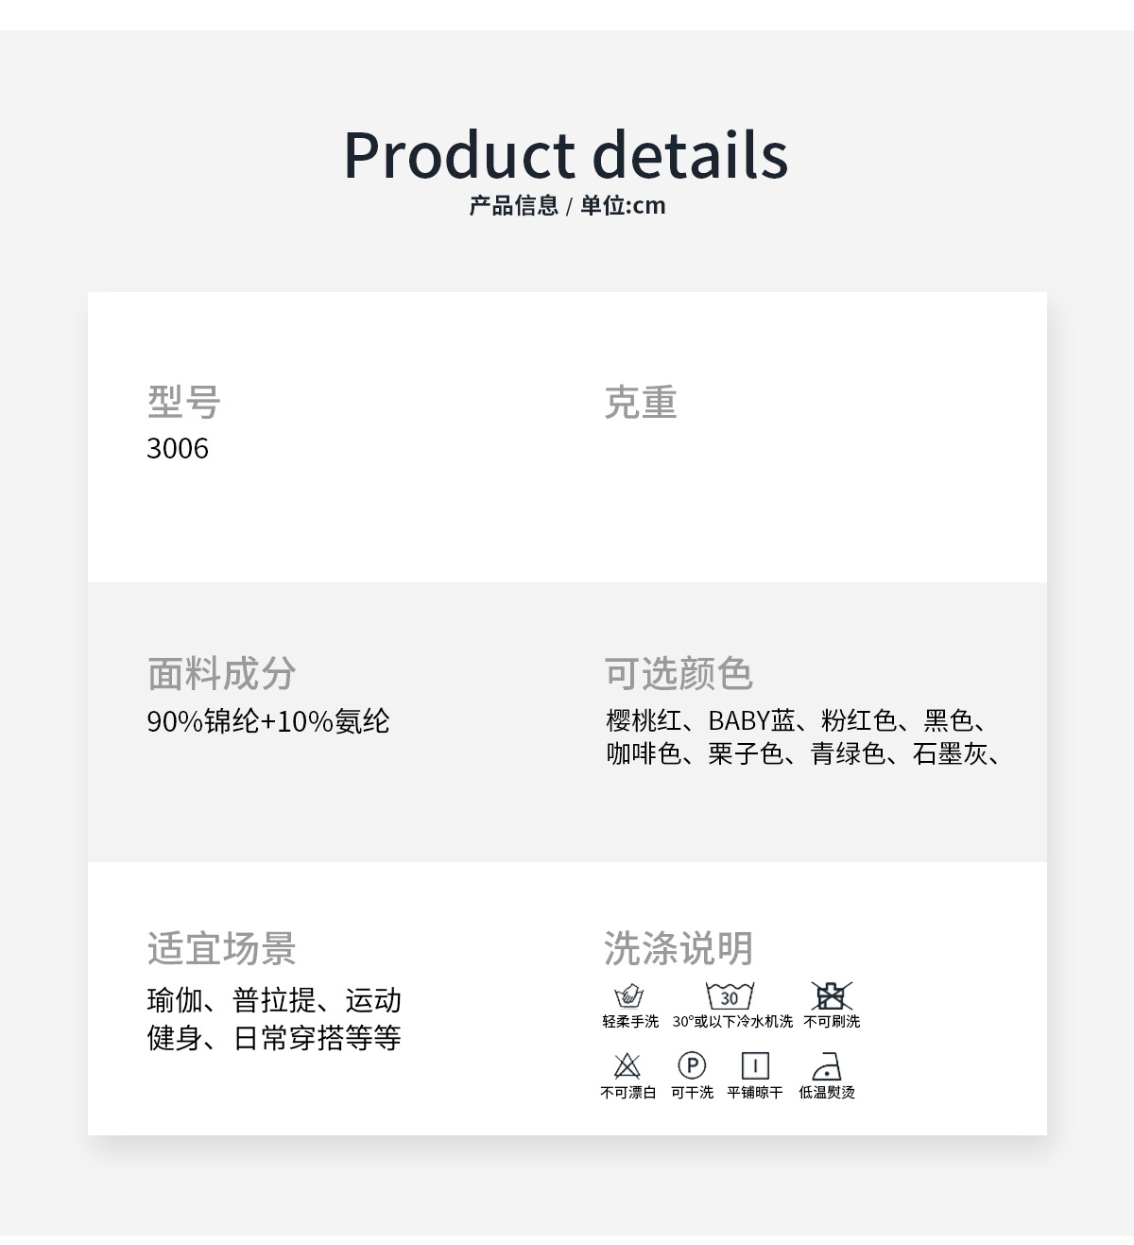
Task: Click the do not bleach triangle icon
Action: pos(627,1066)
